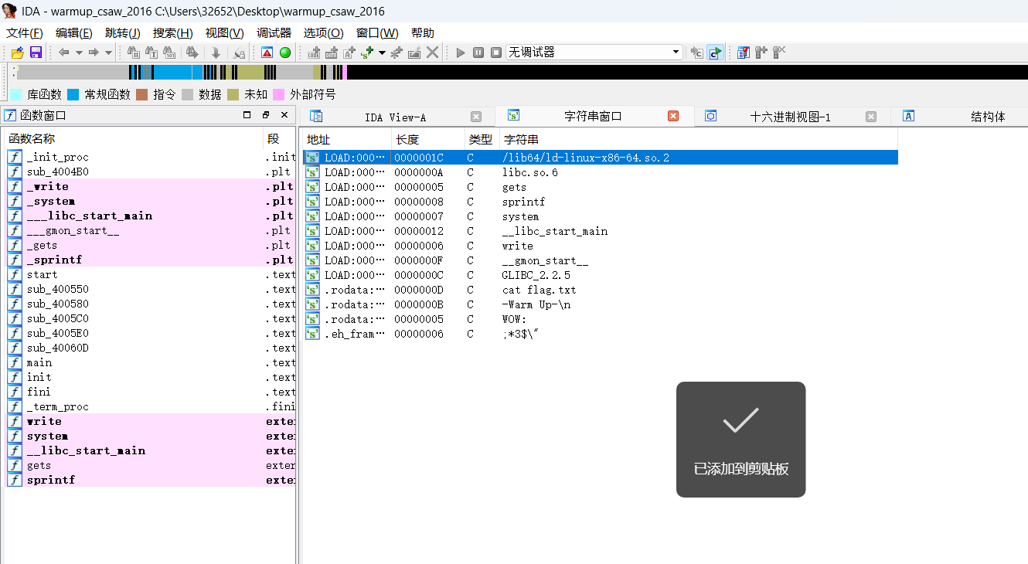The image size is (1028, 564).
Task: Click the red warning triangle window icon
Action: [267, 53]
